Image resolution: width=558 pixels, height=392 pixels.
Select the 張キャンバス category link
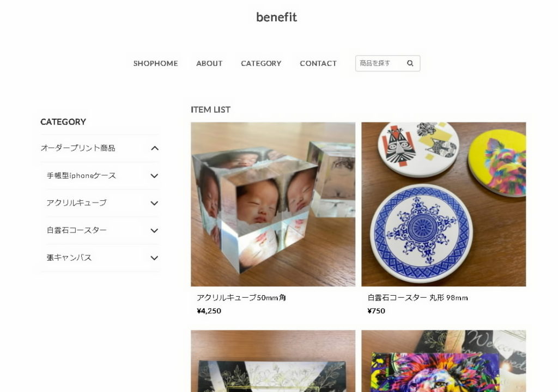point(69,258)
